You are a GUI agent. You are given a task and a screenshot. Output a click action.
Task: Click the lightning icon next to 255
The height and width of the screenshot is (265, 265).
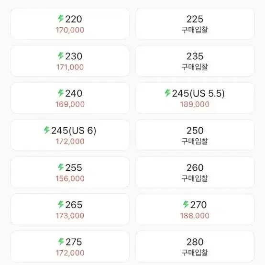(x=60, y=167)
